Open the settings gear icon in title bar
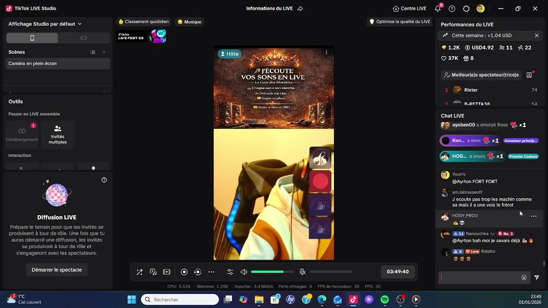548x308 pixels. 466,9
